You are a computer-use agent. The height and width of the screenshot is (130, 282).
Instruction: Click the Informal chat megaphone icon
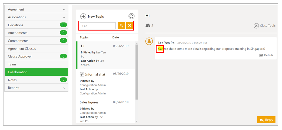82,74
